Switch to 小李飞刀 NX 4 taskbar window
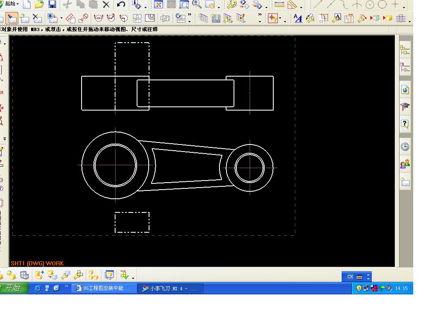This screenshot has width=424, height=318. [x=170, y=288]
